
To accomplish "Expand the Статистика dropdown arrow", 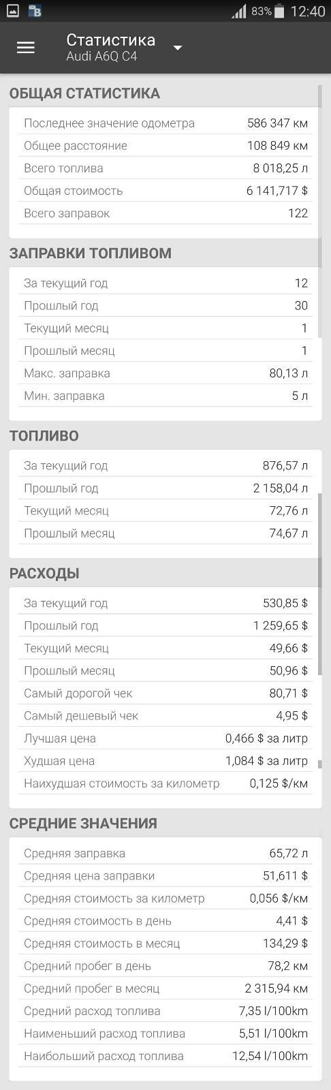I will pos(178,48).
